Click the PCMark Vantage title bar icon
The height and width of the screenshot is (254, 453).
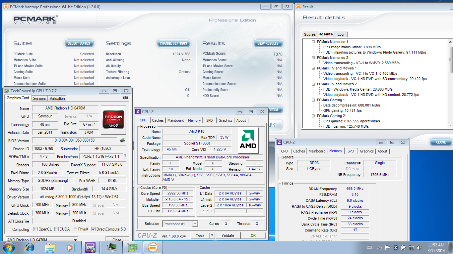pyautogui.click(x=6, y=7)
